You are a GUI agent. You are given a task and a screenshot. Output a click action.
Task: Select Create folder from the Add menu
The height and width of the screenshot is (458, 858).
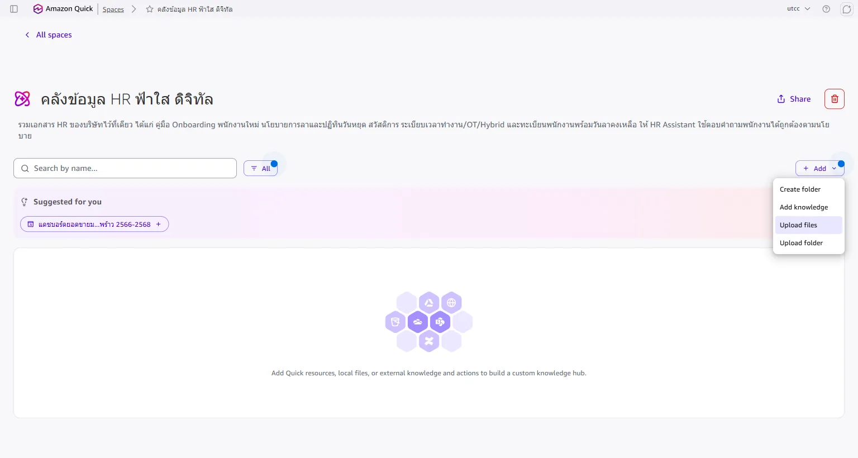pyautogui.click(x=809, y=189)
